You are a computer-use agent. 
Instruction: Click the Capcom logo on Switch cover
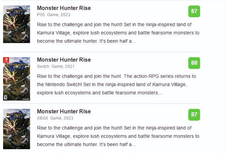(27, 99)
